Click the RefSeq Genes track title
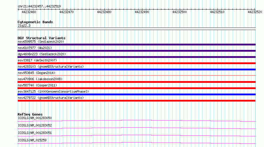The height and width of the screenshot is (147, 264). click(30, 114)
